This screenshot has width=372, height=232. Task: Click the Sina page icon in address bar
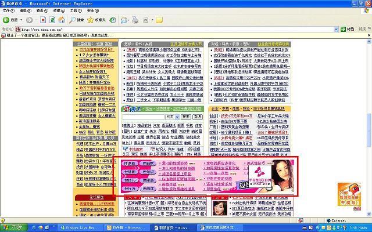click(18, 30)
